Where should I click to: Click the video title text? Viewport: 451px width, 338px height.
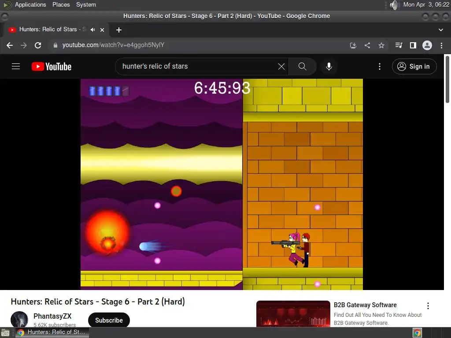[x=98, y=301]
